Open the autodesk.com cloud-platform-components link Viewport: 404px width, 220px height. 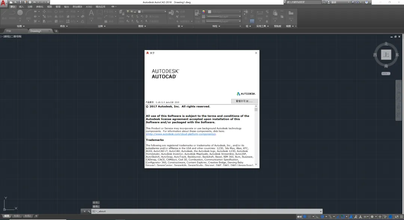[181, 134]
